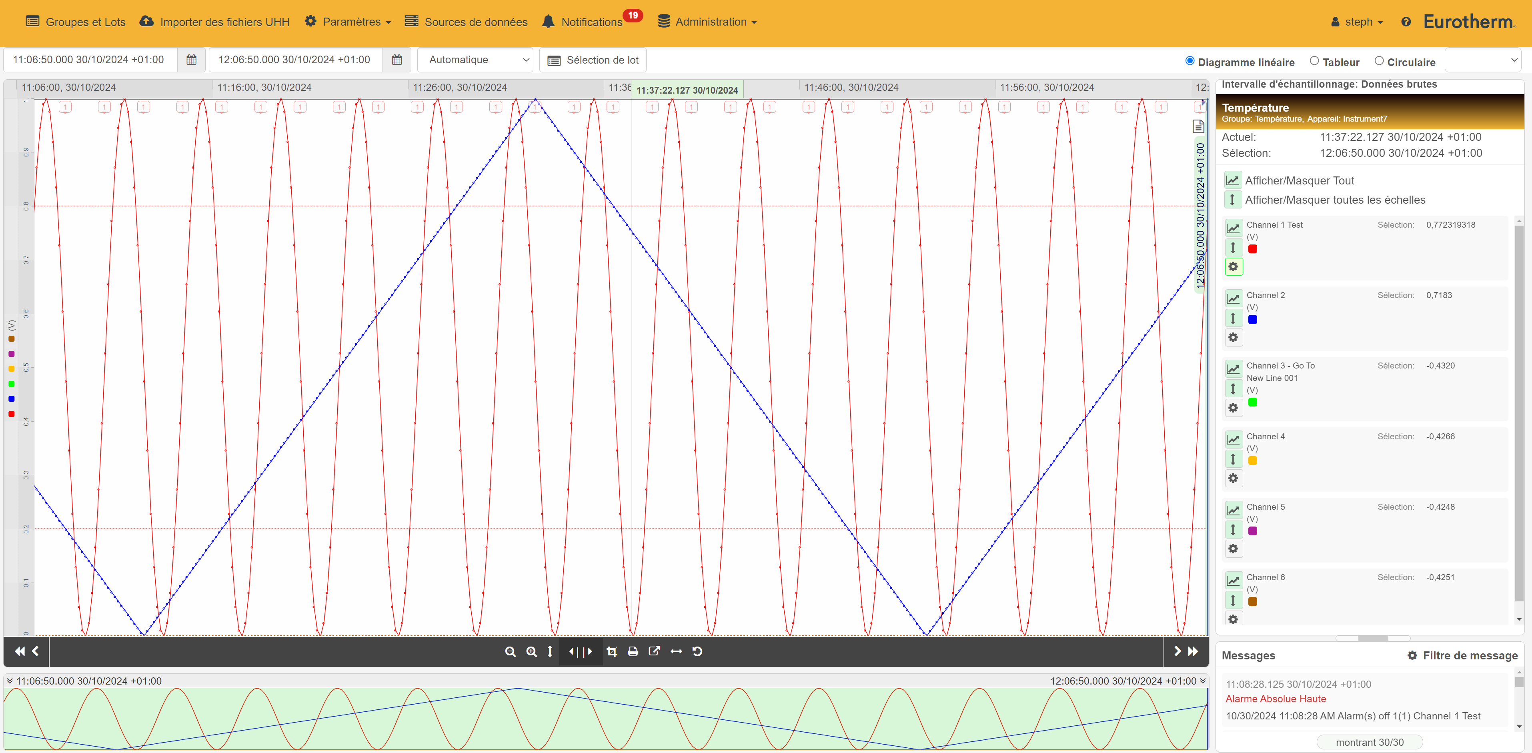1532x753 pixels.
Task: Click the print chart icon
Action: [633, 651]
